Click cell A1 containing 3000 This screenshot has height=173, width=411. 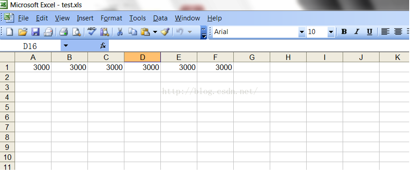tap(33, 67)
